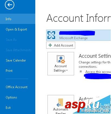
Task: Click the Automatic Replies arrow icon
Action: 60,103
